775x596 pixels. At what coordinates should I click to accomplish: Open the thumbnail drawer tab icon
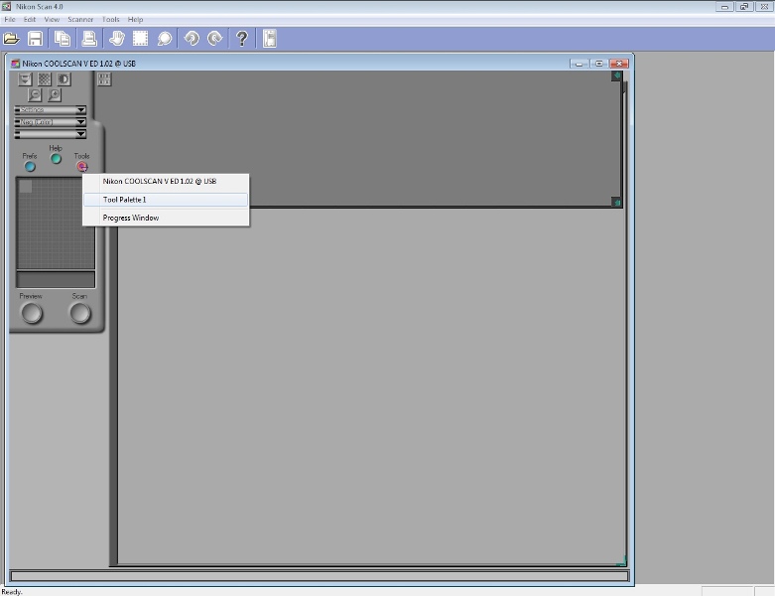click(104, 78)
